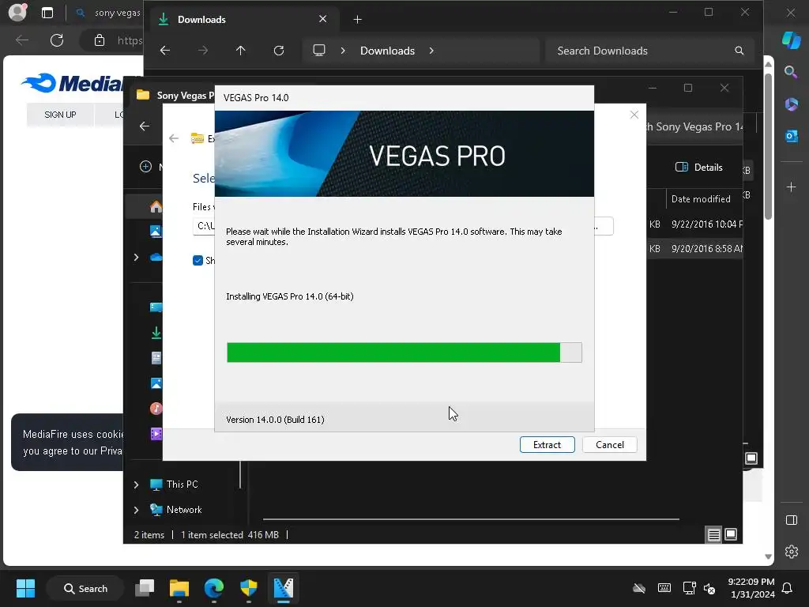Image resolution: width=809 pixels, height=607 pixels.
Task: Open Edge profile avatar
Action: coord(17,13)
